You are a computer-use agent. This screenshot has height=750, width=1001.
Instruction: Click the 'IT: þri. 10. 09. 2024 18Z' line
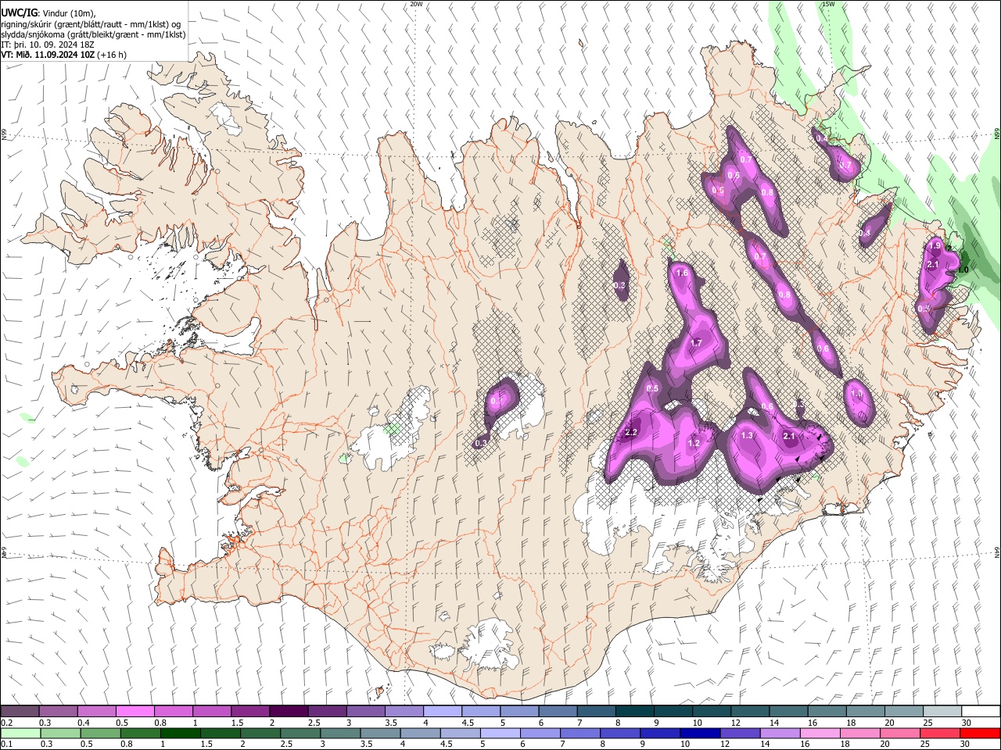click(x=48, y=45)
